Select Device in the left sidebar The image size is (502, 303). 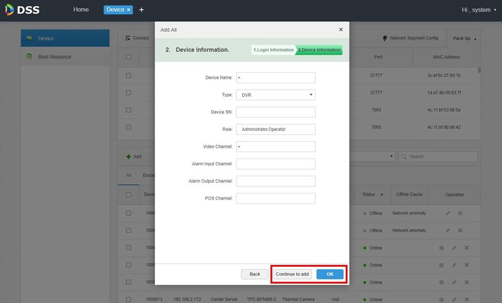(65, 38)
